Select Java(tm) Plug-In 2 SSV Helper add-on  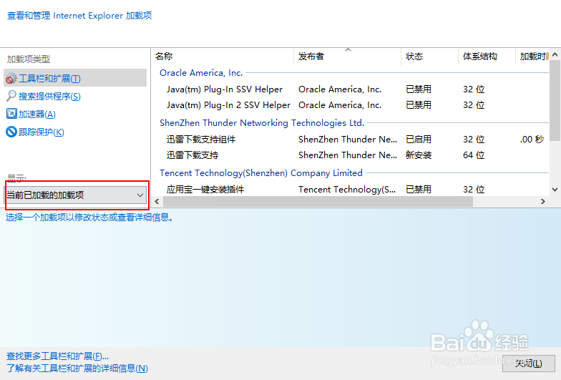coord(228,104)
